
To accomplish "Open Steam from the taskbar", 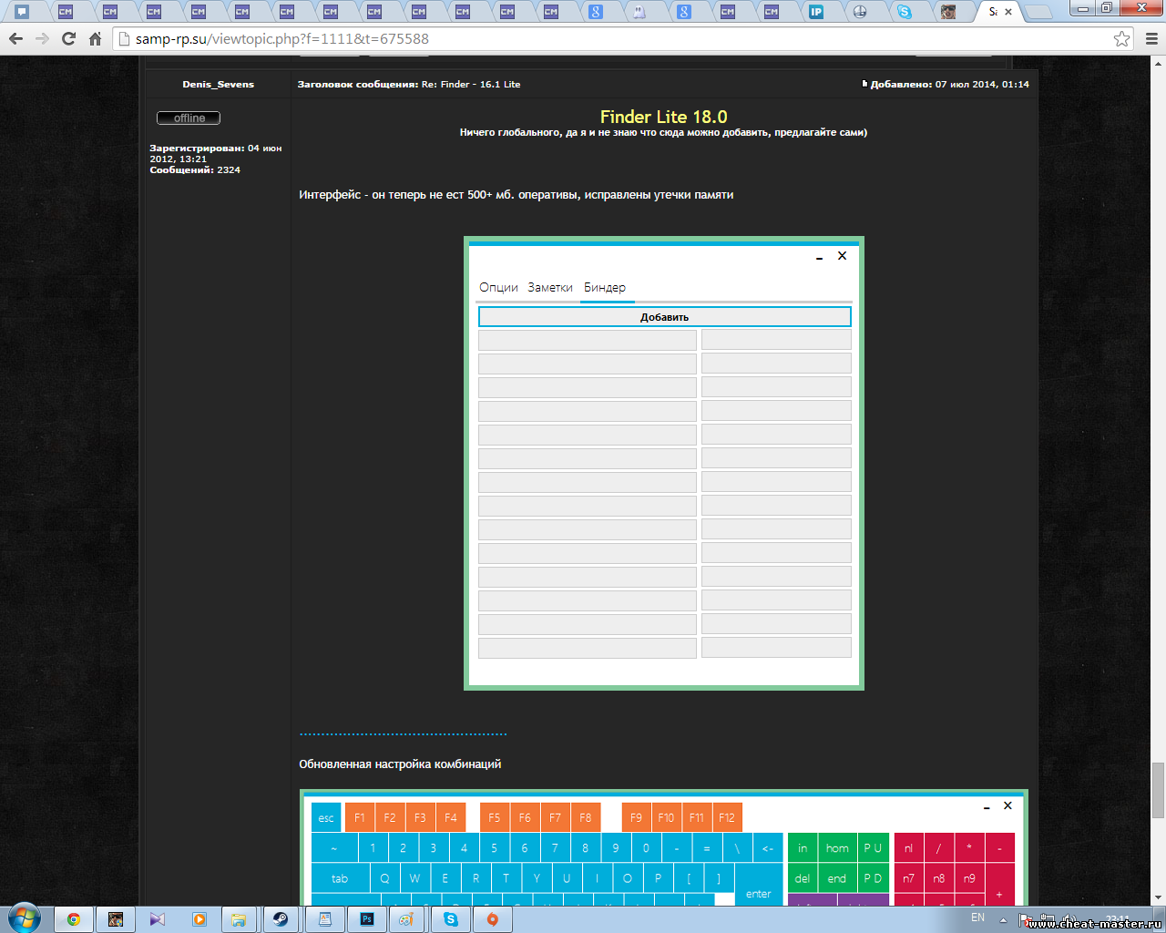I will point(281,919).
